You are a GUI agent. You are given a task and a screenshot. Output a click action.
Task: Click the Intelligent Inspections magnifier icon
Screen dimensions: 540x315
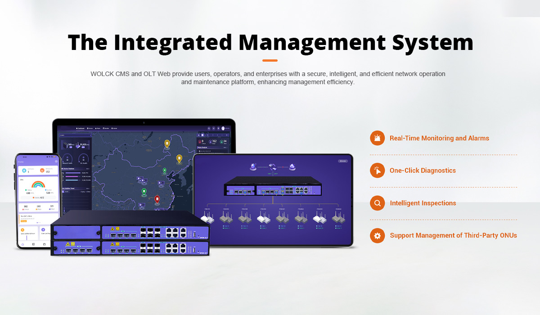pyautogui.click(x=377, y=203)
